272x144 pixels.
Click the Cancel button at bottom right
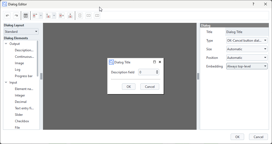point(258,137)
